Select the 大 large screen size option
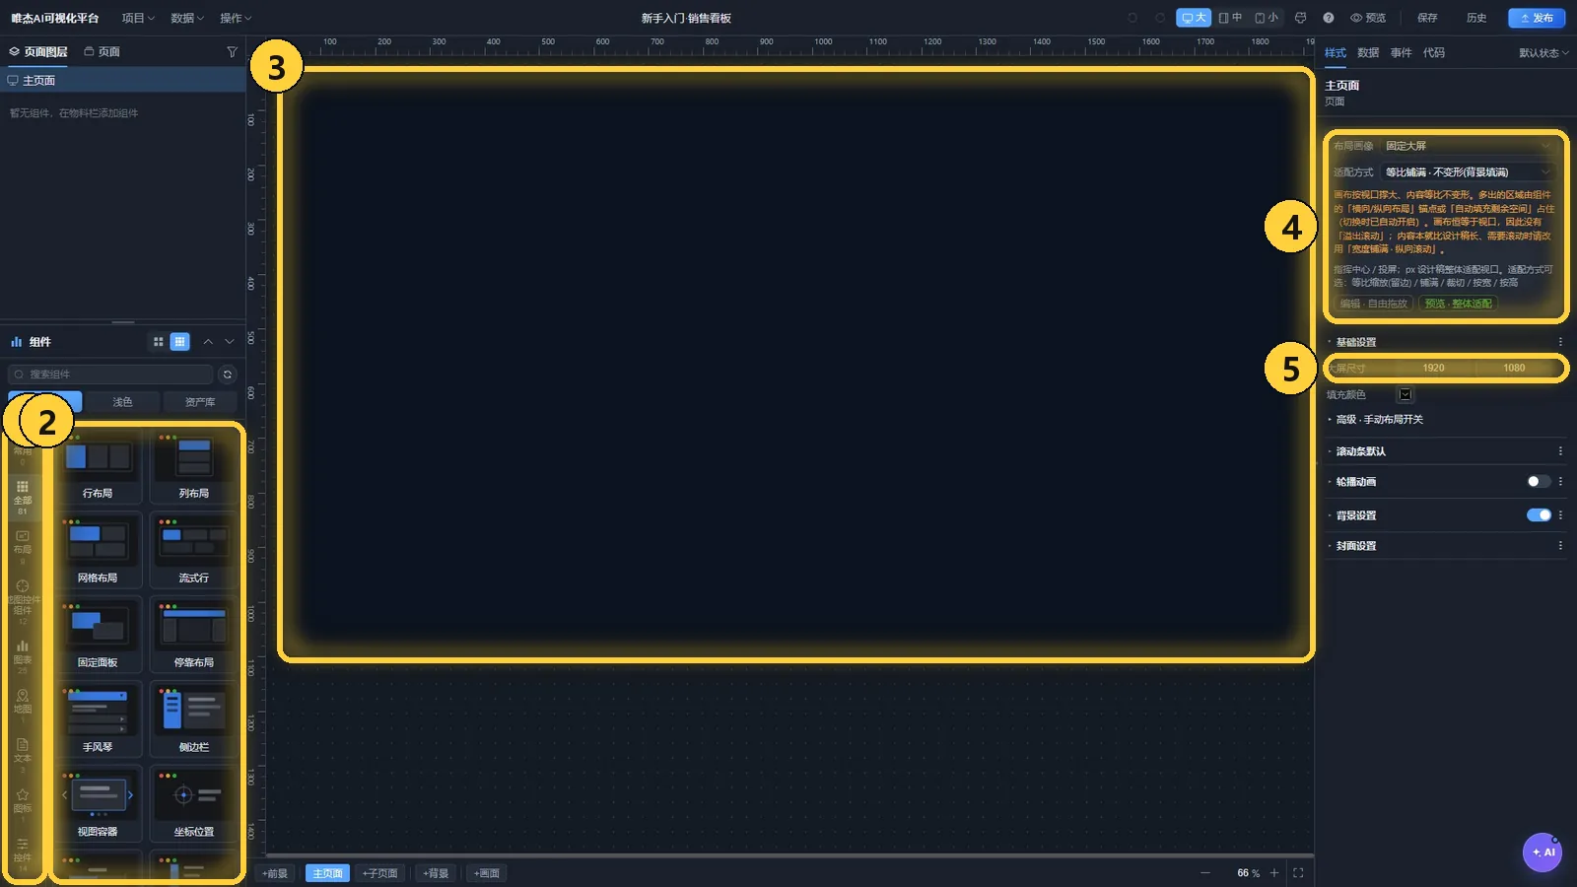This screenshot has width=1577, height=887. 1194,18
